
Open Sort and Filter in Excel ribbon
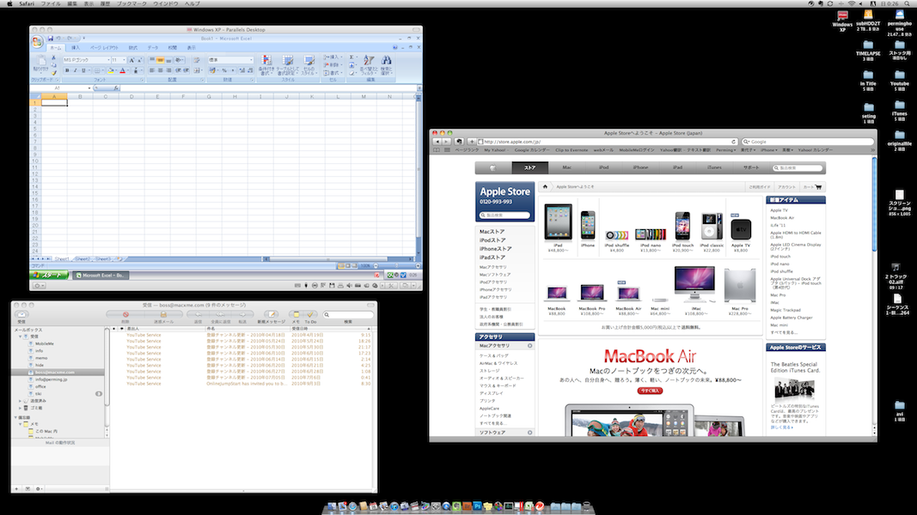click(x=369, y=65)
